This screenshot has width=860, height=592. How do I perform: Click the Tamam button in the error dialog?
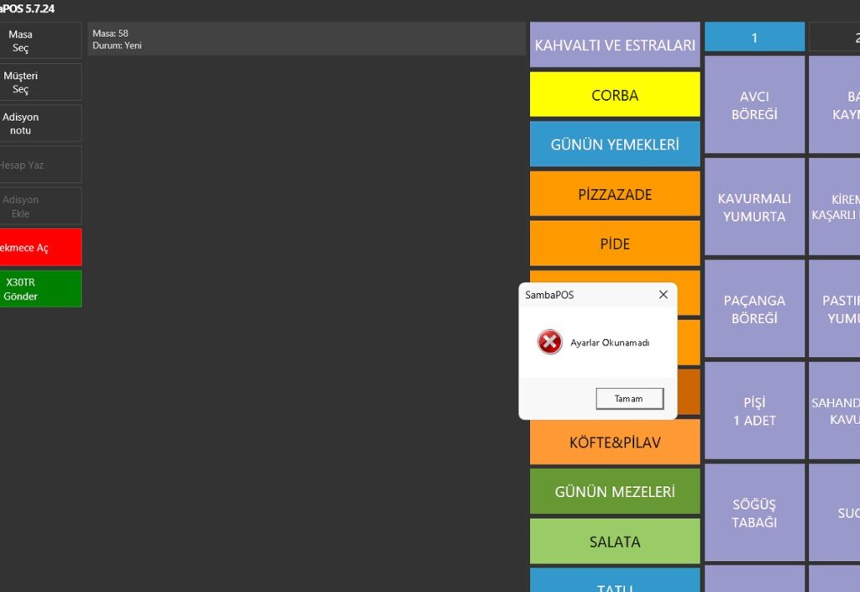pyautogui.click(x=629, y=398)
